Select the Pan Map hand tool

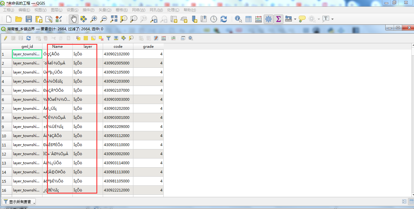tap(73, 19)
